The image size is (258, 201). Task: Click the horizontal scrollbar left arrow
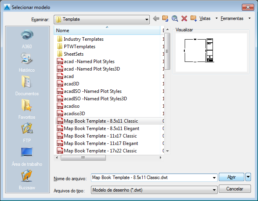[x=57, y=158]
